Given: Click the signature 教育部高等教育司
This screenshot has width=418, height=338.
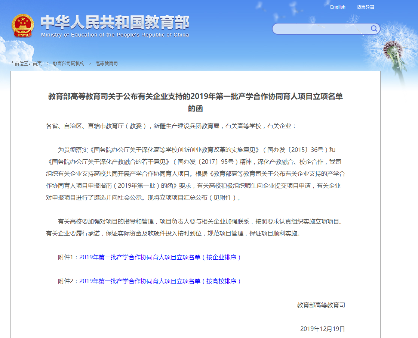Looking at the screenshot, I should pos(321,305).
